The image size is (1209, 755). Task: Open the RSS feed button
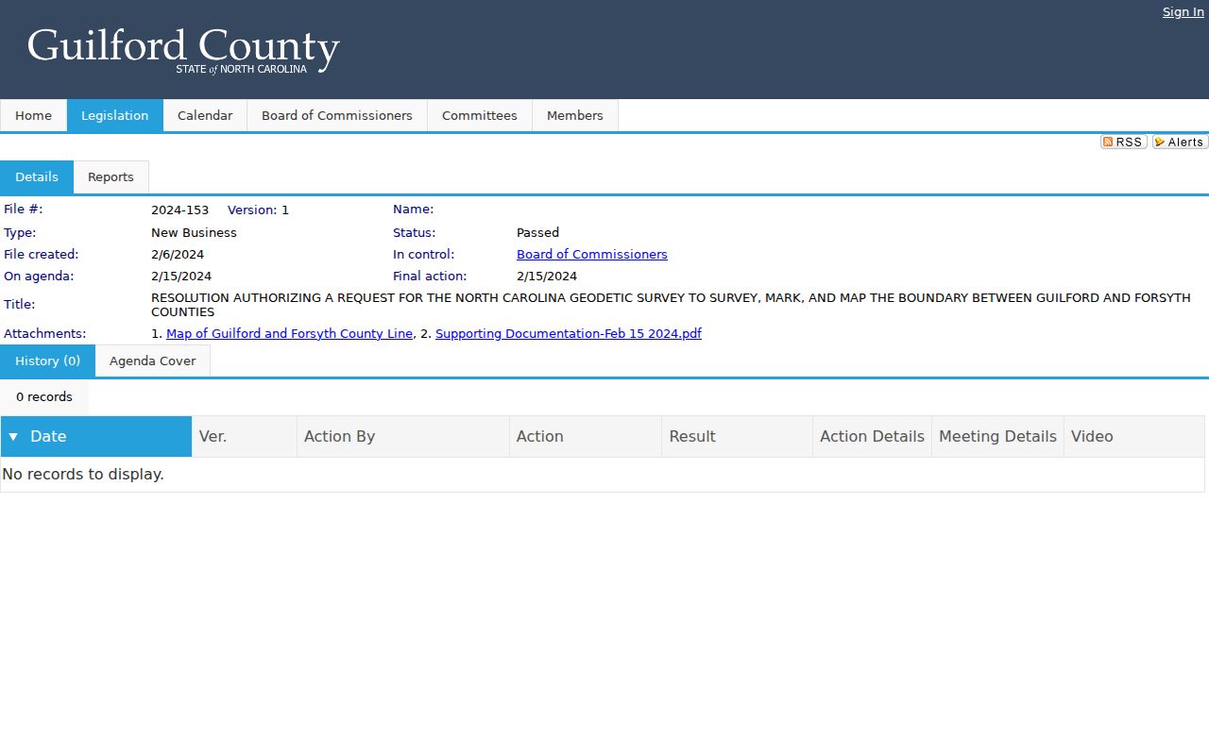[1124, 142]
